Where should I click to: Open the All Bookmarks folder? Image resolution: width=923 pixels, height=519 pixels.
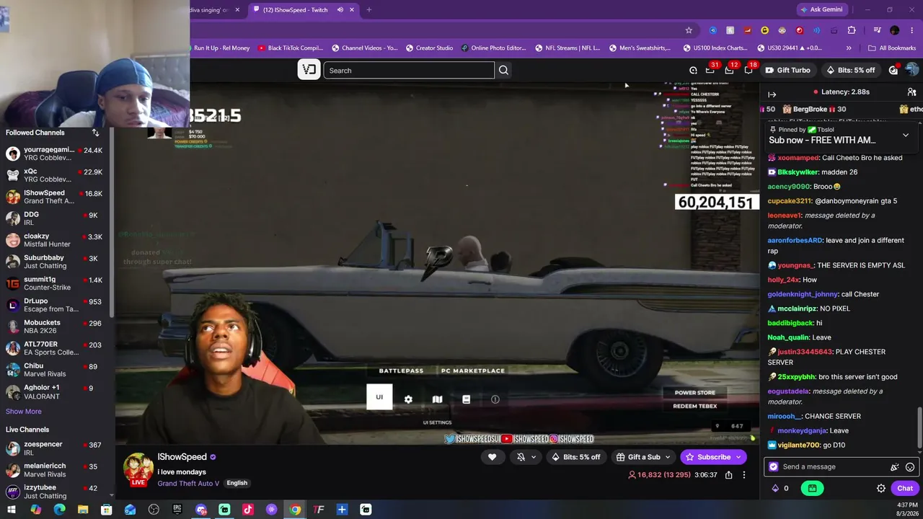892,48
